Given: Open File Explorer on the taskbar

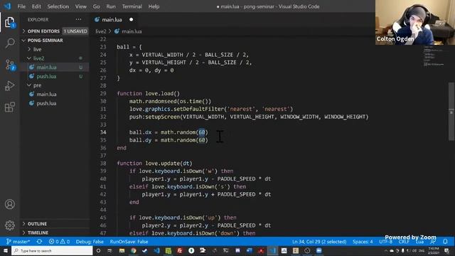Looking at the screenshot, I should point(122,250).
